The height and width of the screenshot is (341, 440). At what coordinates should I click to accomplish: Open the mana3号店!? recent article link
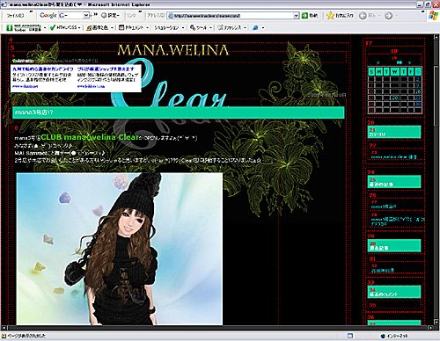click(x=384, y=207)
